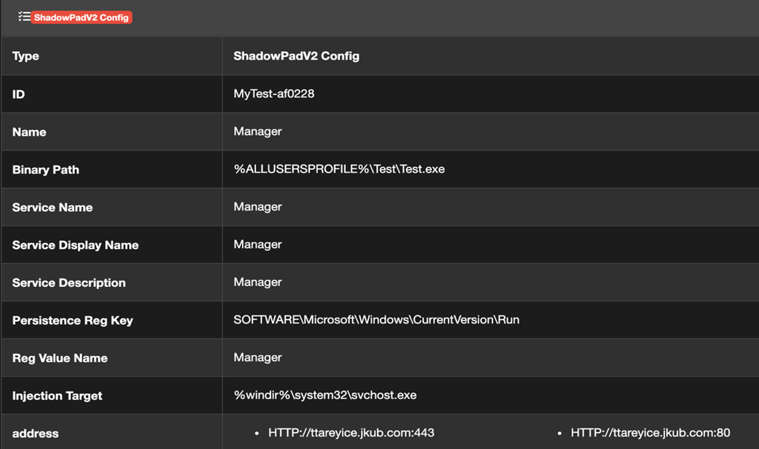Click the address row label
Image resolution: width=759 pixels, height=449 pixels.
click(x=35, y=433)
